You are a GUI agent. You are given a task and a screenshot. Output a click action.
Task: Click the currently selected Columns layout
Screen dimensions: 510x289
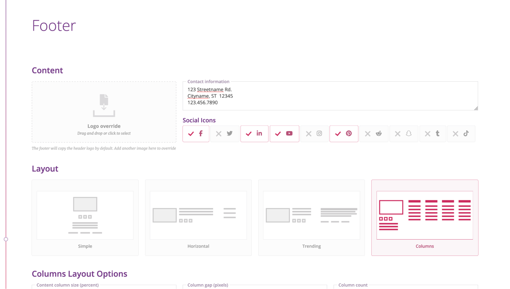pyautogui.click(x=424, y=217)
